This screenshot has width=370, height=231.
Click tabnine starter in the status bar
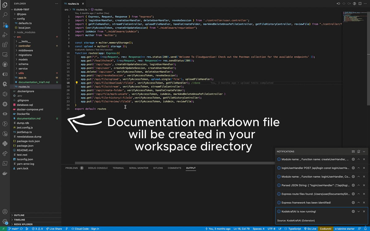click(x=344, y=229)
